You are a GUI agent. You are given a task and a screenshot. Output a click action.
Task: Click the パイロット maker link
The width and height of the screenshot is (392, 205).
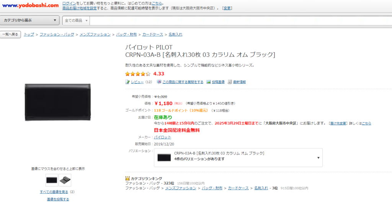pos(162,137)
